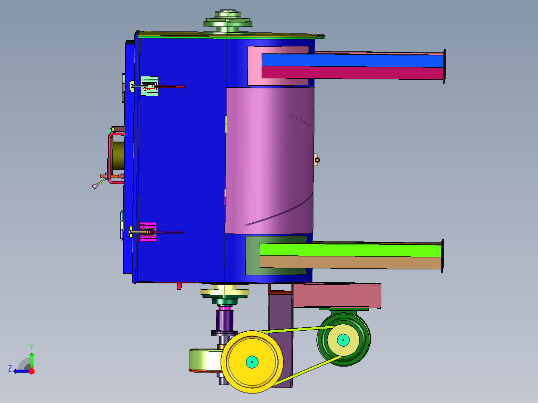Select the pink rectangular panel behind upper pipe
Image resolution: width=538 pixels, height=403 pixels.
(254, 66)
